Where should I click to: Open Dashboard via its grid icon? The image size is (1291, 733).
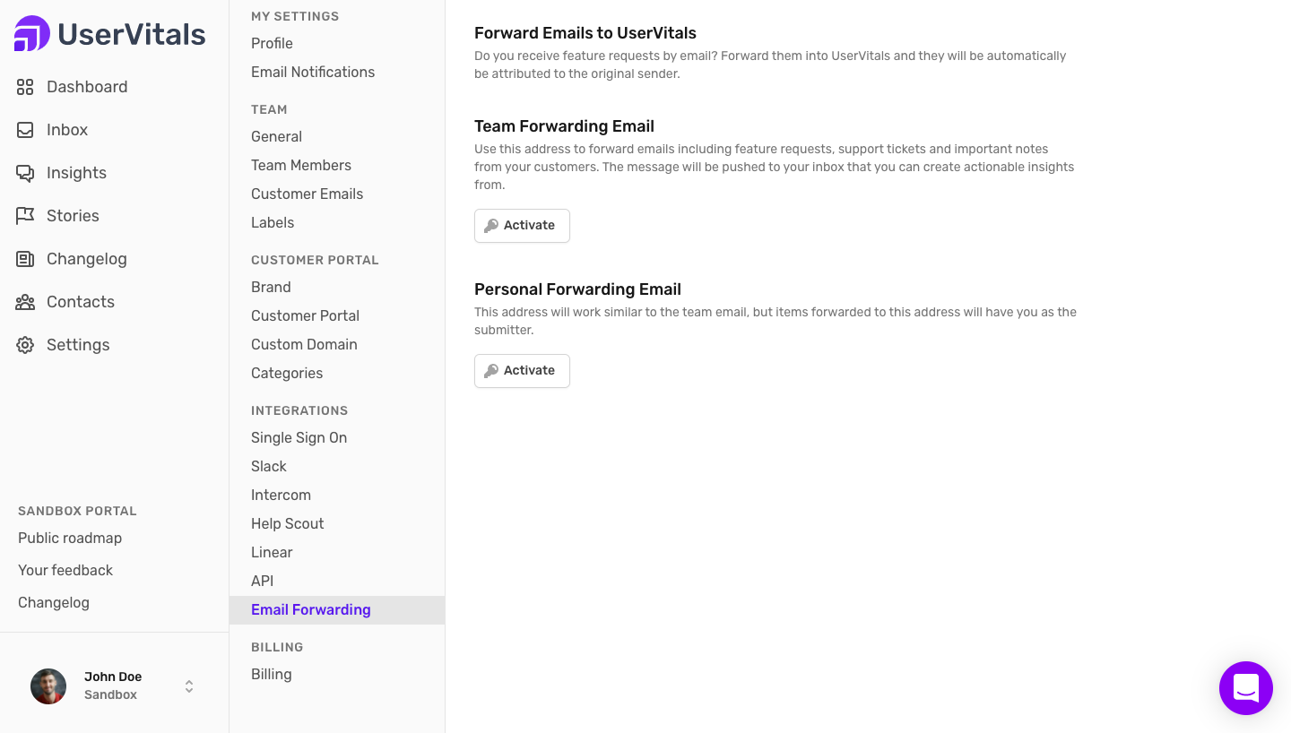point(25,87)
